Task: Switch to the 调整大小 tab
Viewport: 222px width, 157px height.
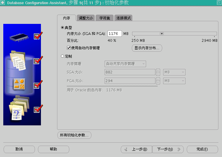Action: coord(86,18)
